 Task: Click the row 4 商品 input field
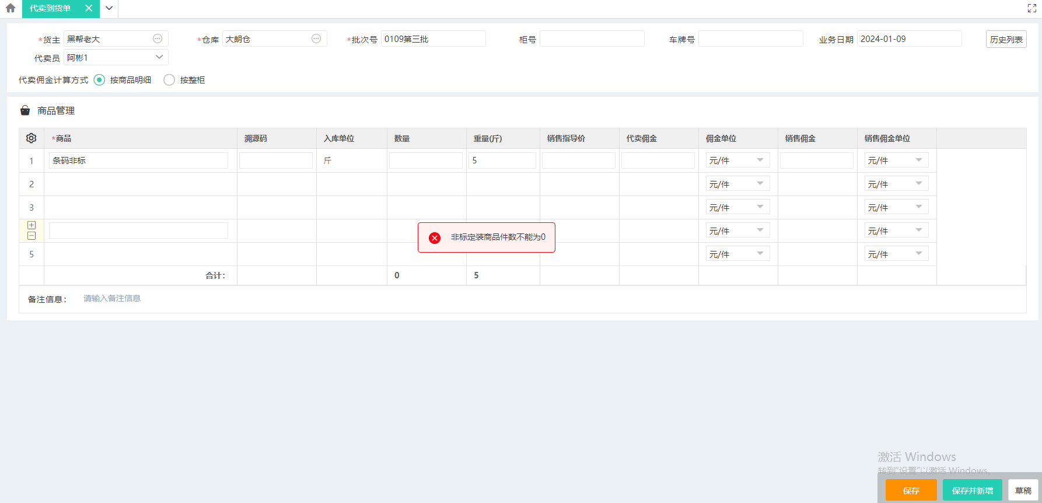click(138, 230)
